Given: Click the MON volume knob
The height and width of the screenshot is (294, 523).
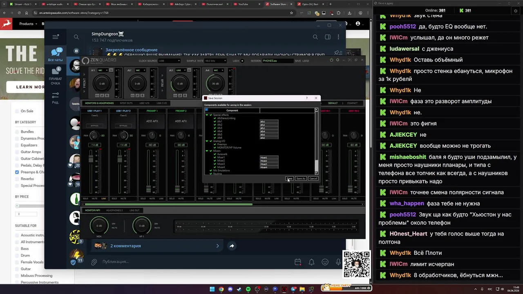Looking at the screenshot, I should click(x=99, y=225).
